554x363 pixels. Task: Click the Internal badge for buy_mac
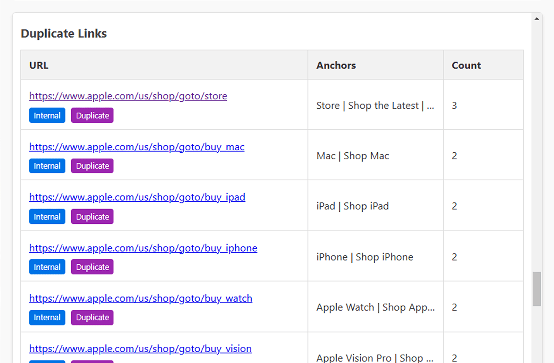pyautogui.click(x=47, y=166)
